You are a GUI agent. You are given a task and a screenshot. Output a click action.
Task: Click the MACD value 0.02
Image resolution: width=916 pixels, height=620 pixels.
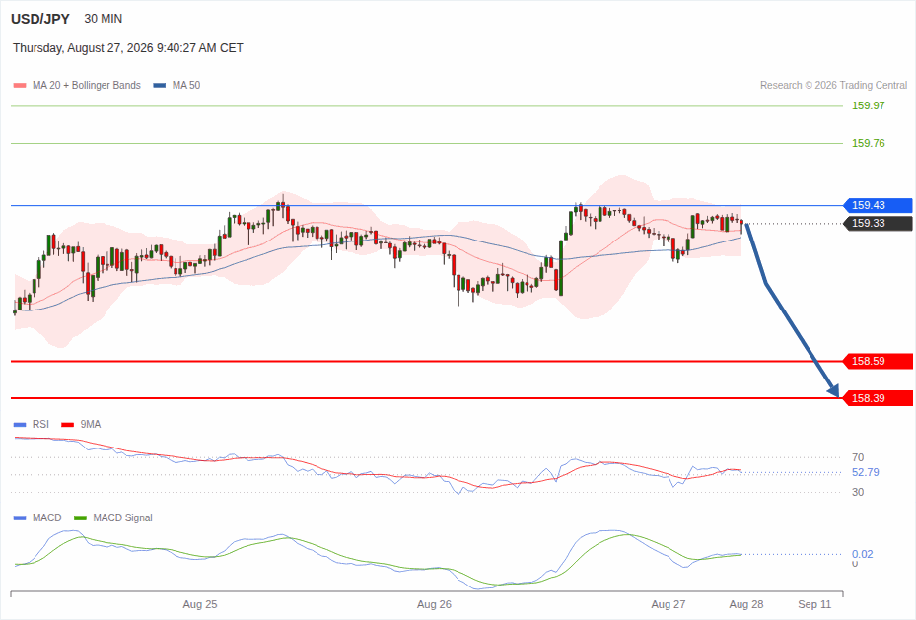pos(862,554)
